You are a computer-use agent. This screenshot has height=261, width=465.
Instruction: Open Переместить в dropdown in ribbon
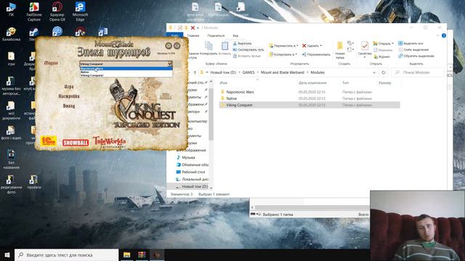[283, 46]
